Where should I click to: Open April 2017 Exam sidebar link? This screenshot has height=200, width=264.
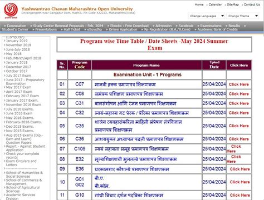(x=19, y=92)
